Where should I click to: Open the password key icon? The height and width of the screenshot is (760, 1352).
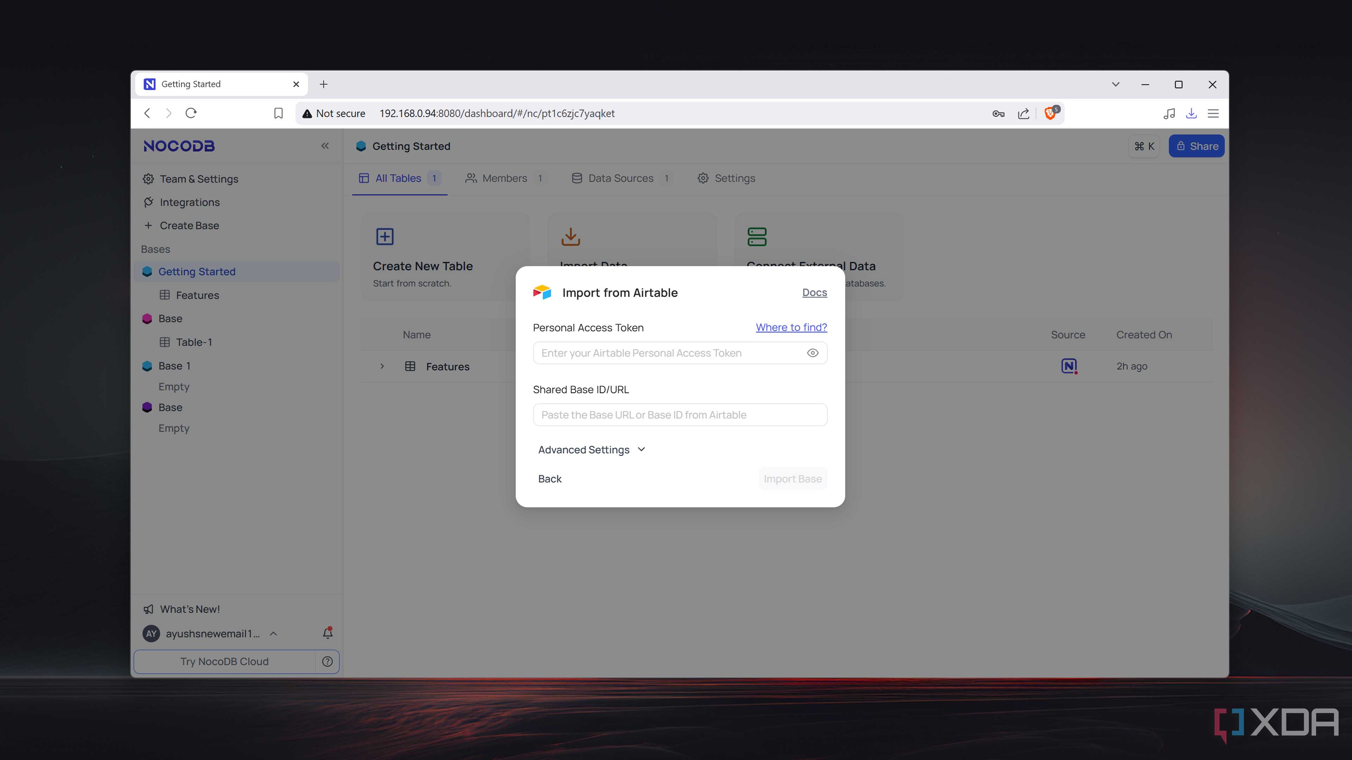998,113
